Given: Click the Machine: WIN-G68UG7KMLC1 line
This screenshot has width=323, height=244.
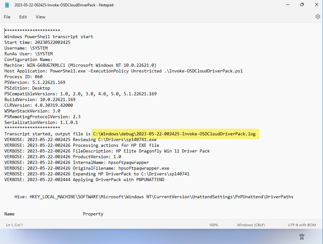Looking at the screenshot, I should (x=80, y=65).
